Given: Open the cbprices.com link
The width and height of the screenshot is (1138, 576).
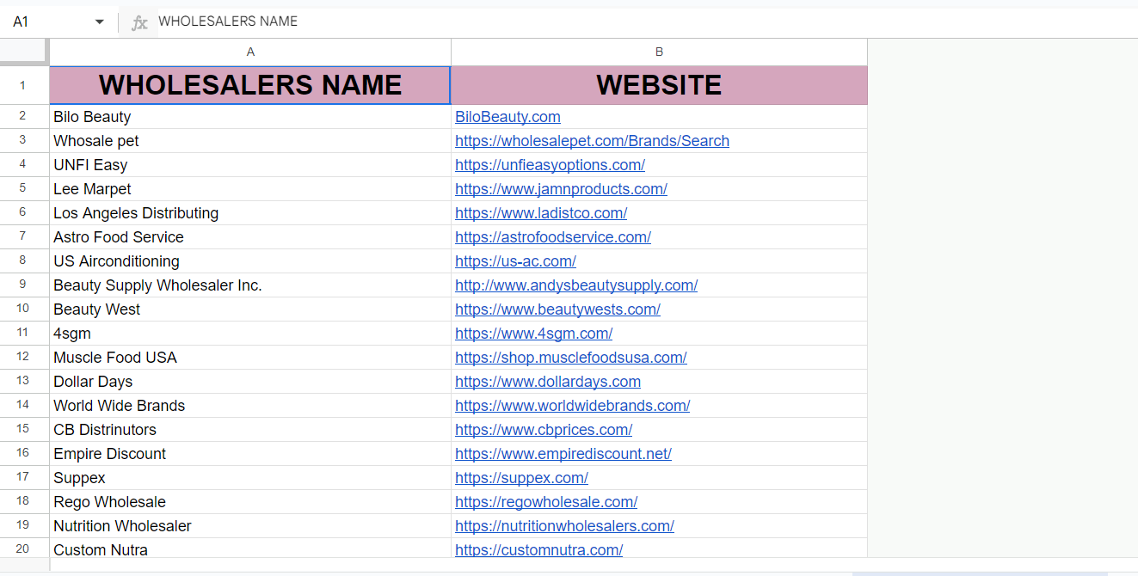Looking at the screenshot, I should 544,430.
